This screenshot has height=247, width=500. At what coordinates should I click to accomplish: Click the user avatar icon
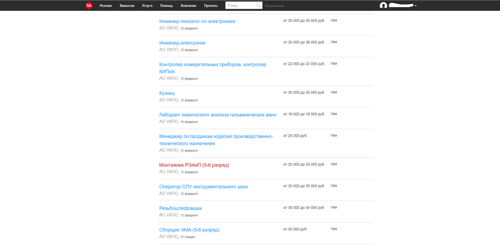coord(383,6)
